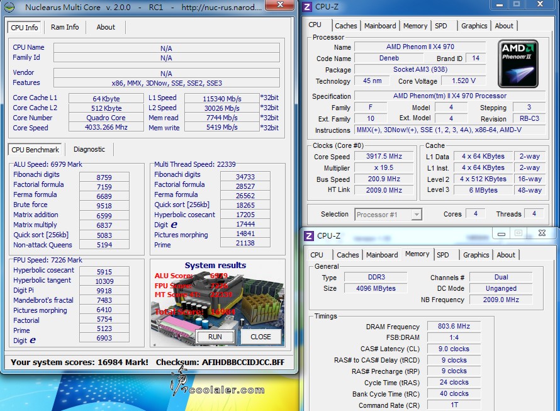
Task: Open Caches tab in lower CPU-Z window
Action: (x=347, y=255)
